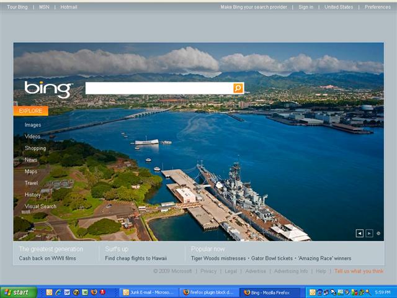The height and width of the screenshot is (298, 397).
Task: Launch Internet Explorer from Quick Launch
Action: pyautogui.click(x=58, y=292)
